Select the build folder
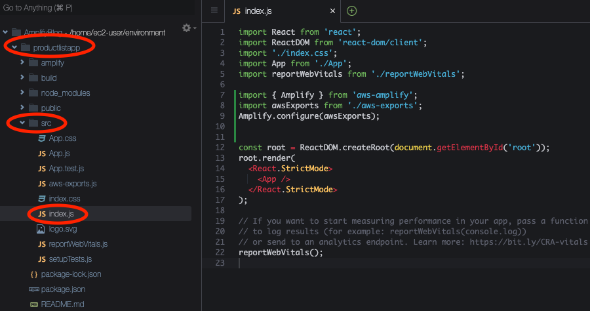 49,78
